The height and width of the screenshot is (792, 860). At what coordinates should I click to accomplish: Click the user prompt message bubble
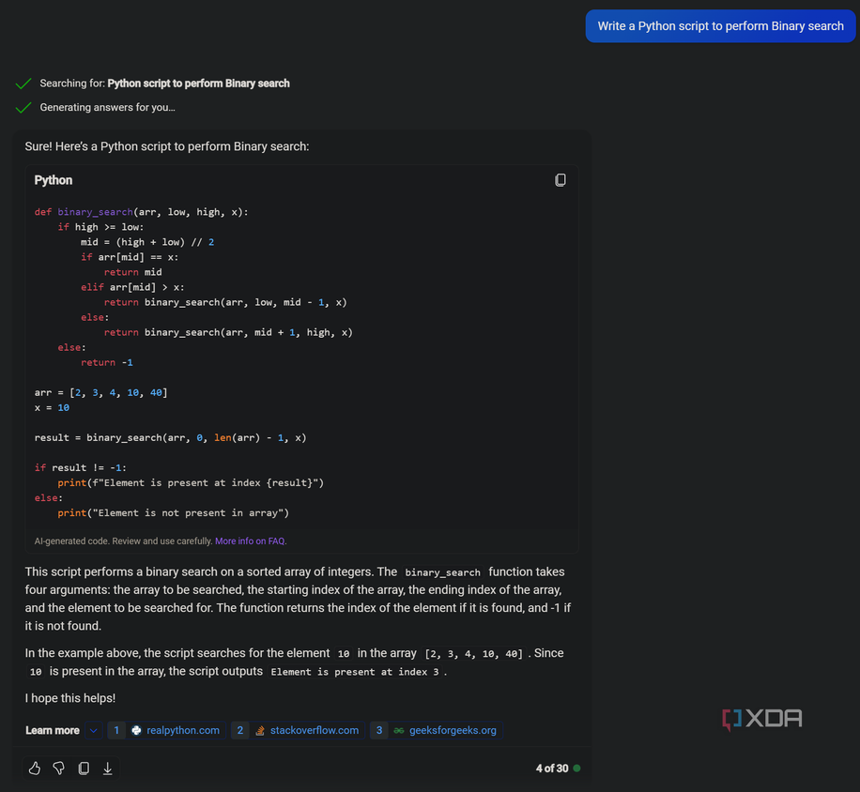720,25
